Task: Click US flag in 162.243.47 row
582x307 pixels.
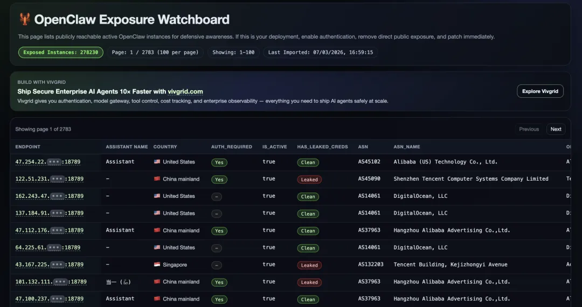Action: [x=157, y=196]
